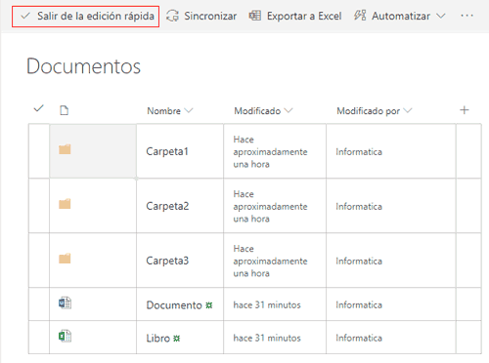
Task: Select the Carpeta2 name cell
Action: (180, 206)
